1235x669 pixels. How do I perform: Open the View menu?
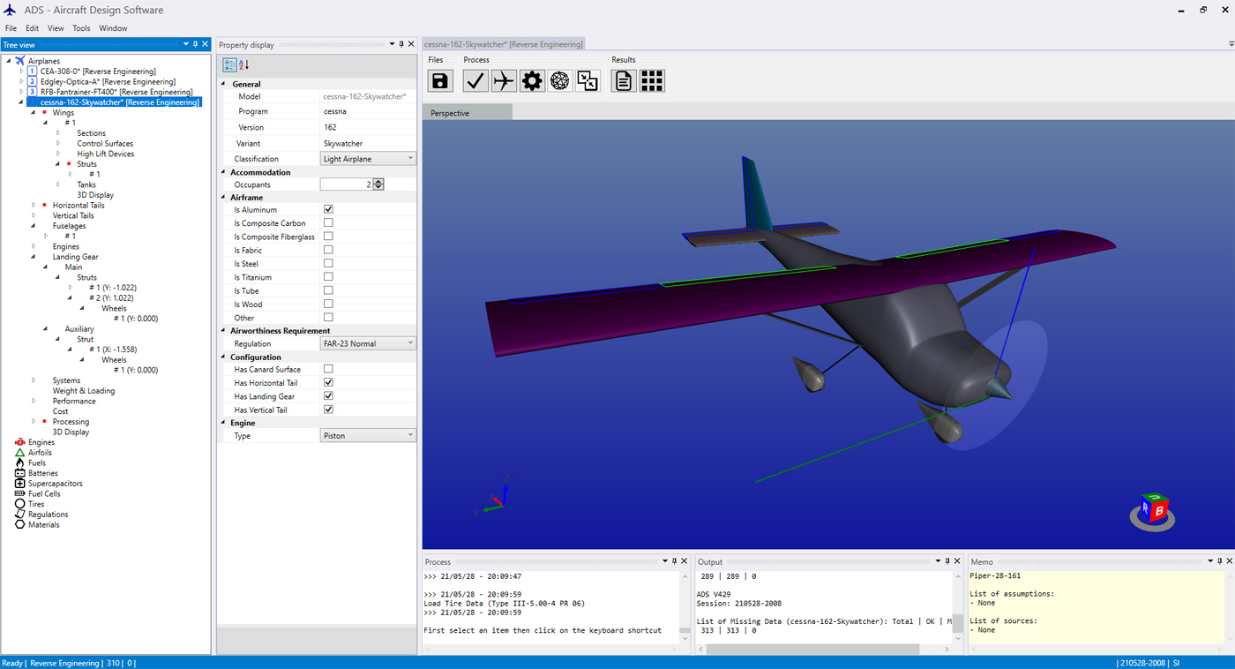click(x=56, y=28)
